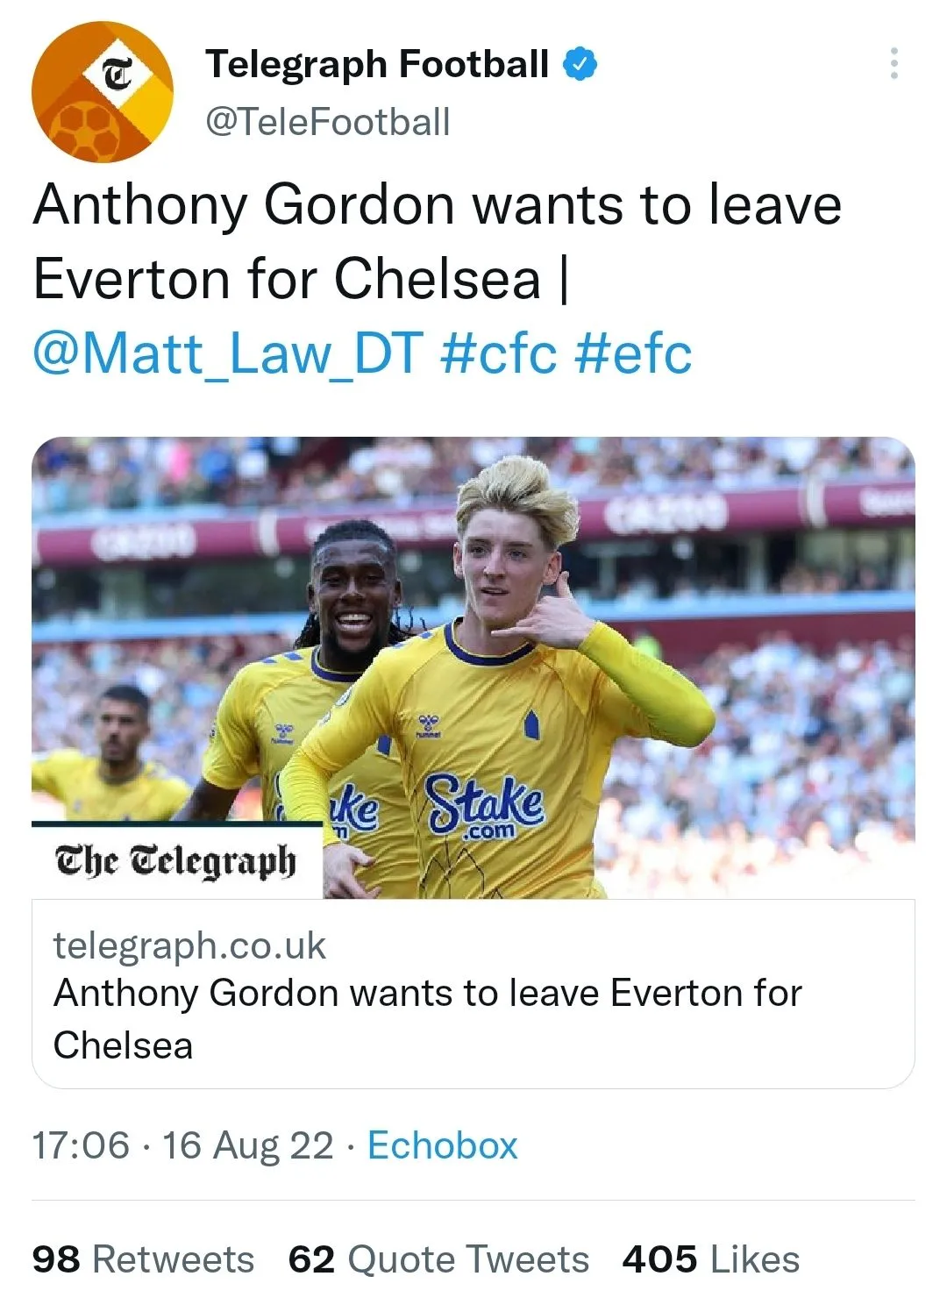Click the telegraph.co.uk domain in the link card

(189, 945)
